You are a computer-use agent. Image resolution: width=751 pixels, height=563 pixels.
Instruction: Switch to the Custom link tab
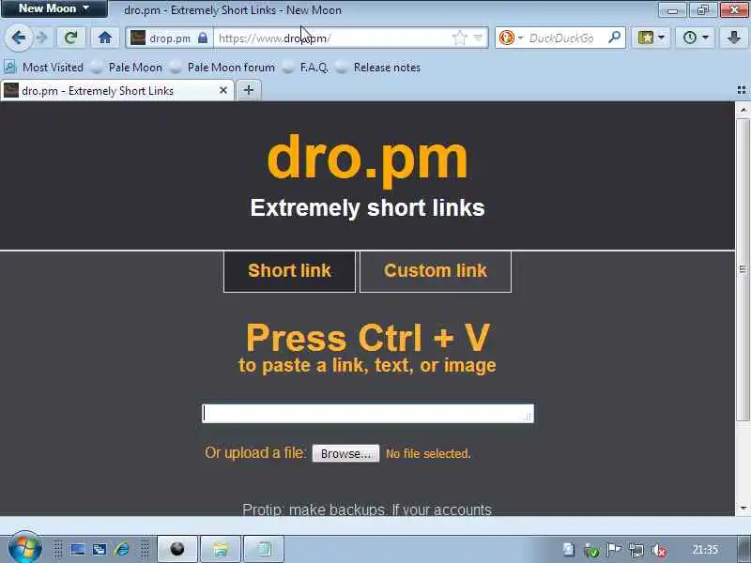pos(436,271)
